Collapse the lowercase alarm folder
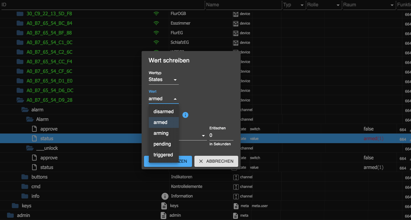 pos(25,110)
